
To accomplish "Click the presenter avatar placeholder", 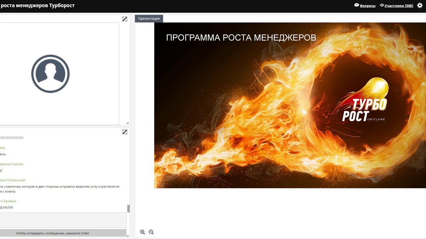I will coord(50,74).
